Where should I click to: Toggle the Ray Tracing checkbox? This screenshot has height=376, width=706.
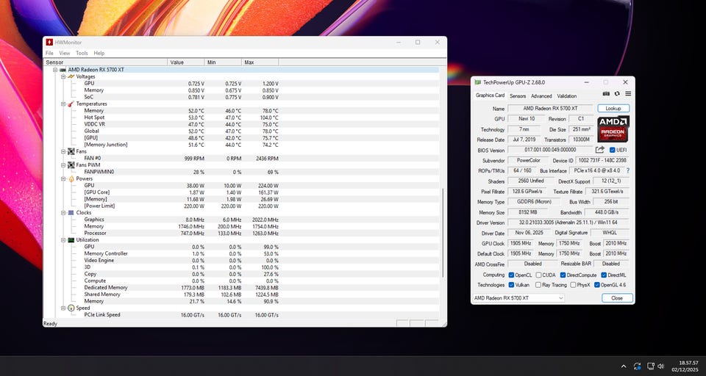[538, 284]
